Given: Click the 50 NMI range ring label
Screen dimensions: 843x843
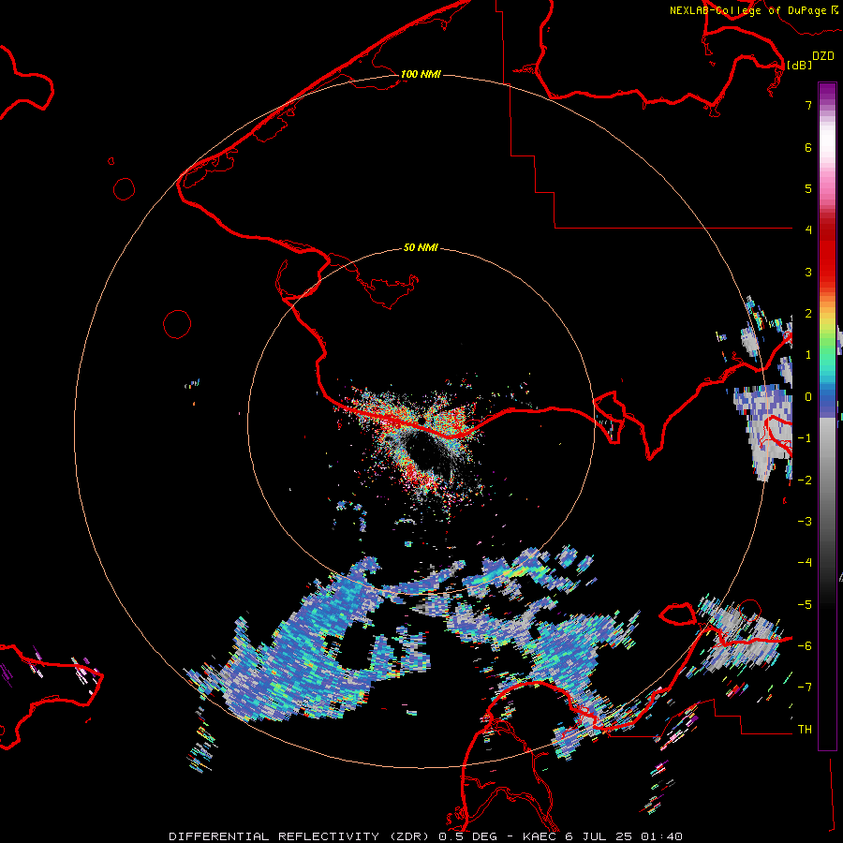Looking at the screenshot, I should click(x=421, y=247).
